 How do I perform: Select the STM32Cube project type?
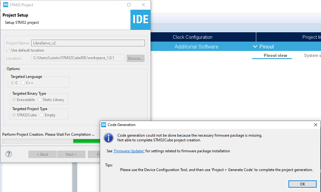[x=14, y=115]
